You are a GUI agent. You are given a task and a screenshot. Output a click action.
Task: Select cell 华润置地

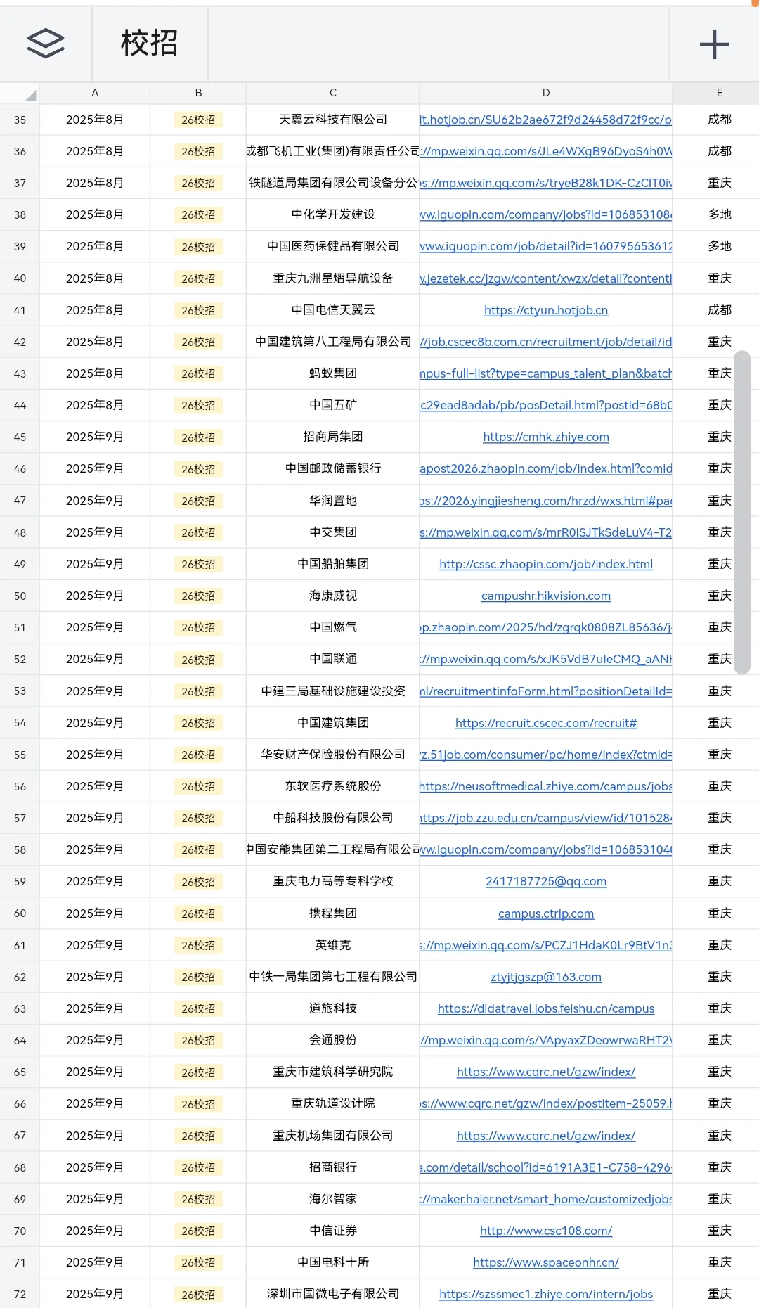pyautogui.click(x=333, y=501)
